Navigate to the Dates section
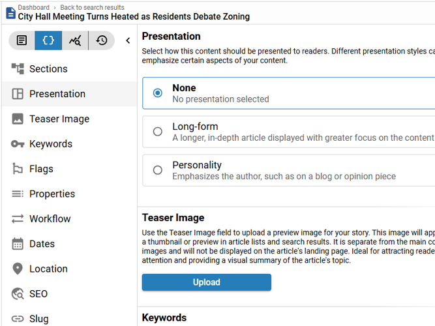The image size is (435, 326). (x=42, y=244)
